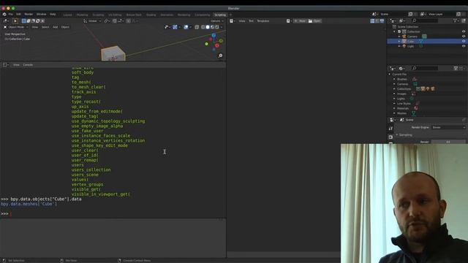Expand the Cube object in outliner

pos(399,41)
